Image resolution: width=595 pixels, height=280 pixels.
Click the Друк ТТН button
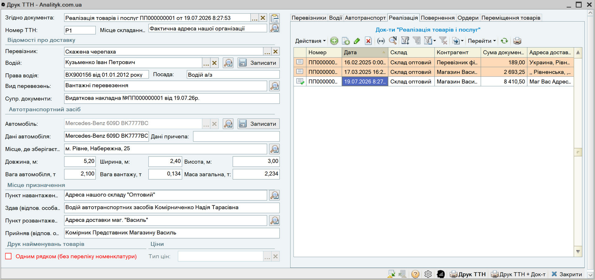[468, 274]
